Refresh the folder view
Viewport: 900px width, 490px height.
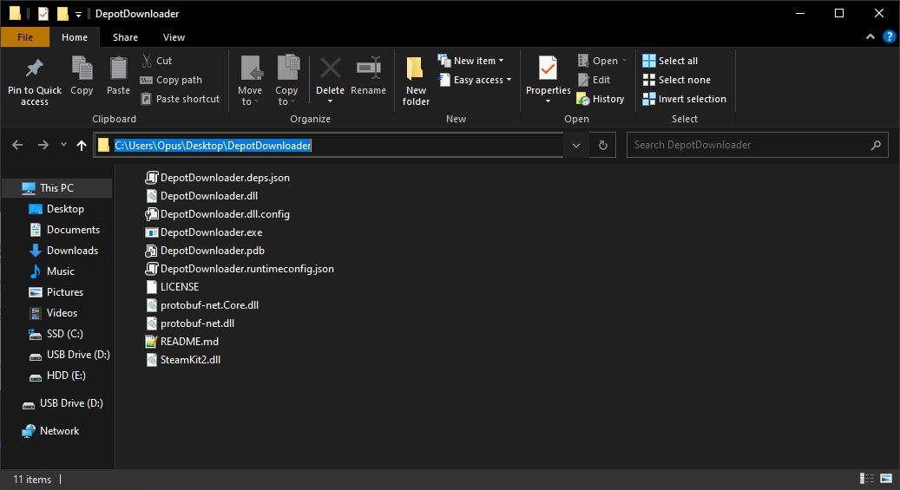[602, 145]
